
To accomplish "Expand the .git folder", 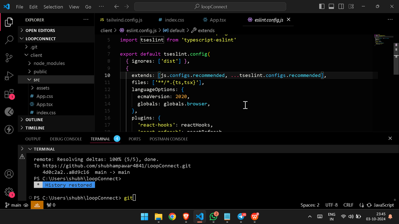I will click(56, 47).
